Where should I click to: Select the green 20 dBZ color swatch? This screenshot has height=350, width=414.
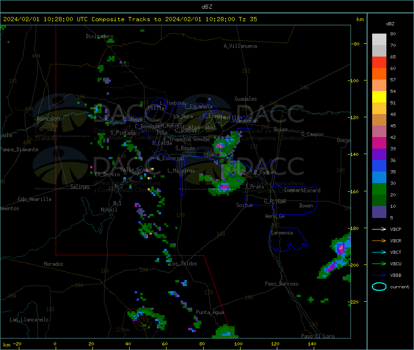(x=379, y=189)
